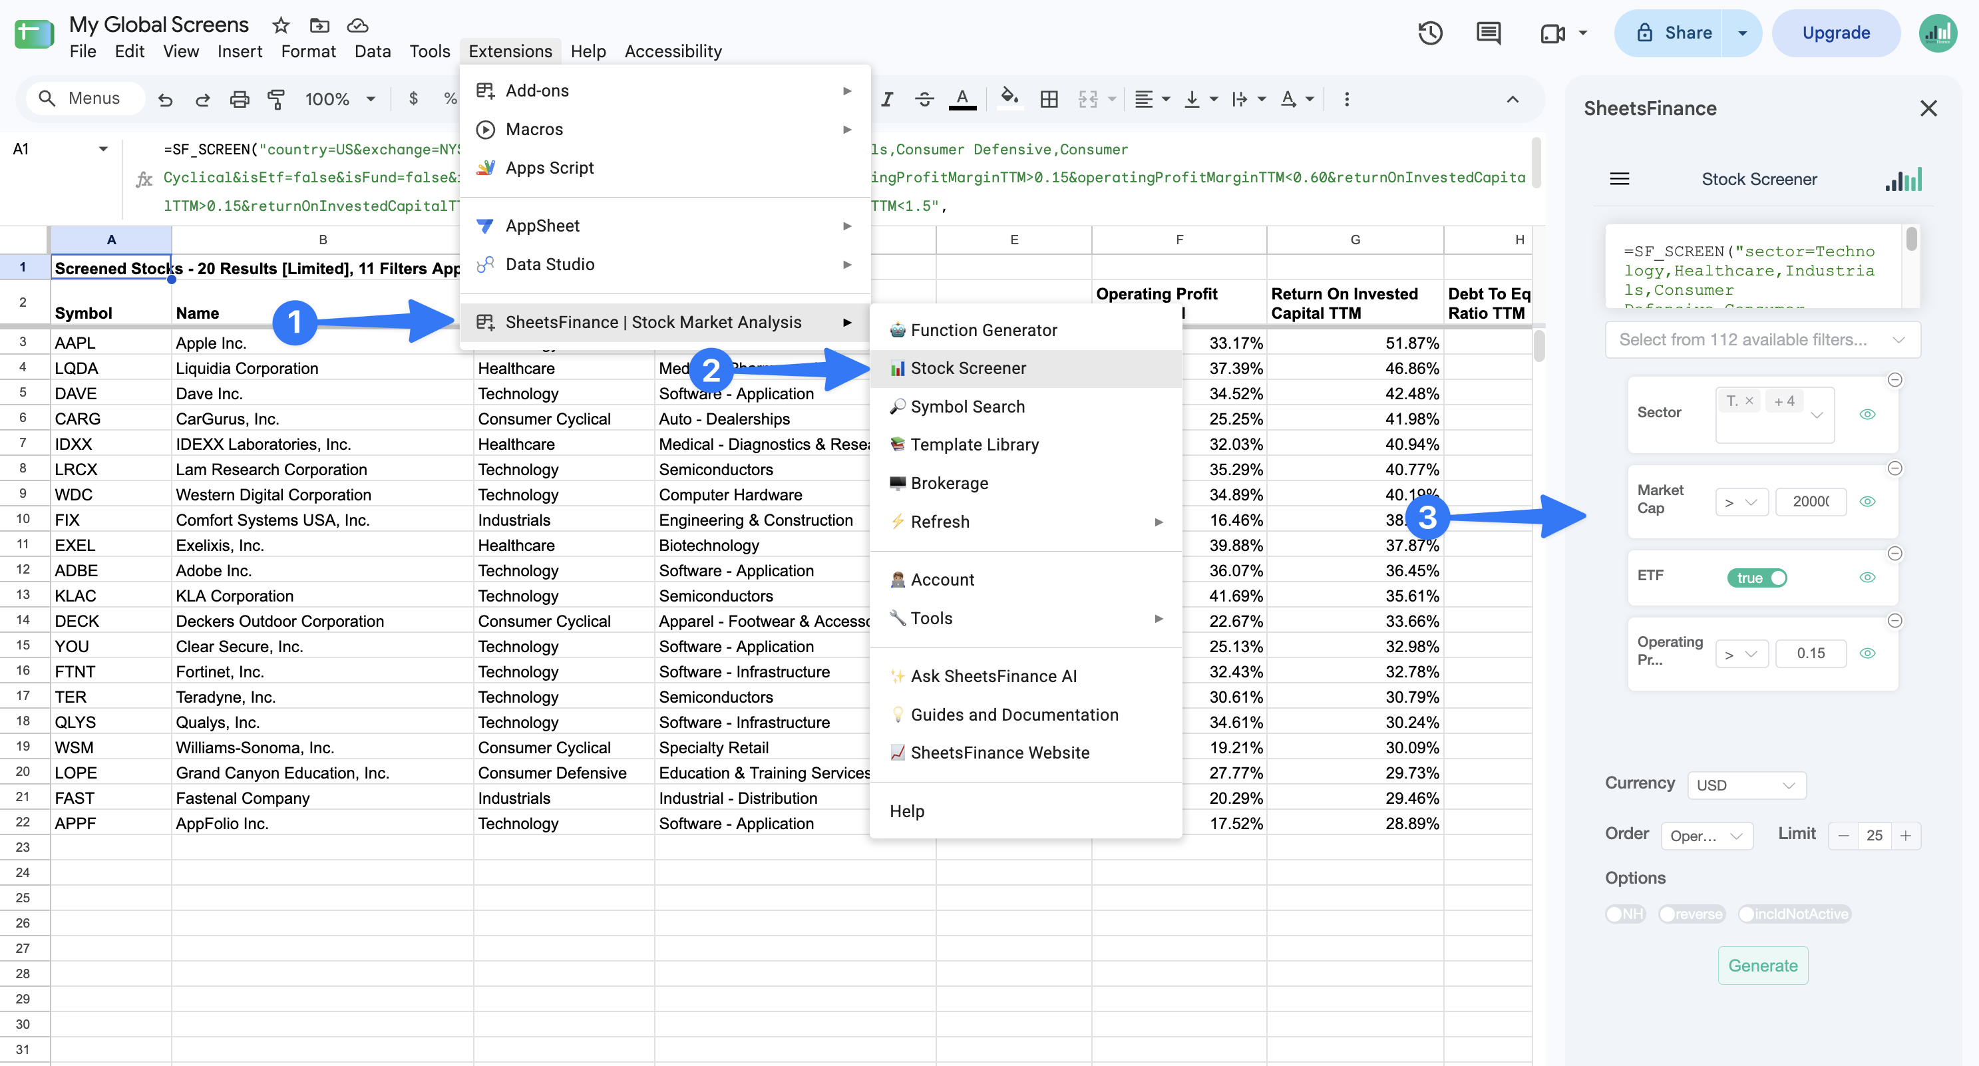
Task: Open the zoom 100% dropdown
Action: (339, 99)
